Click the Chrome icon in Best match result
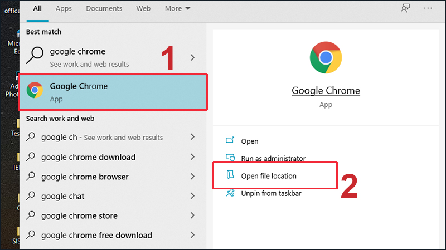 [35, 90]
